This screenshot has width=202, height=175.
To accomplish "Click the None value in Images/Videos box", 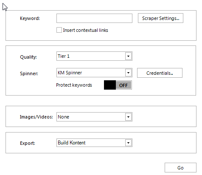I will pyautogui.click(x=63, y=117).
